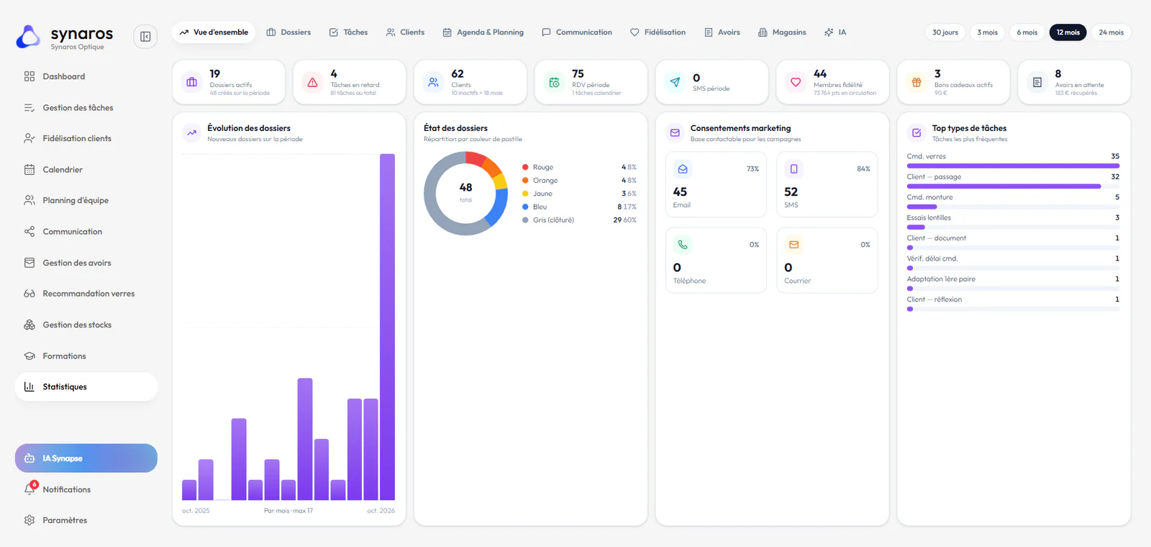Click the Courrier consent mail icon
1151x547 pixels.
point(794,245)
